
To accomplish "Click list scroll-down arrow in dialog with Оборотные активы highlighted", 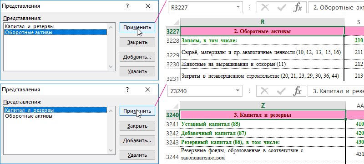I will [111, 67].
